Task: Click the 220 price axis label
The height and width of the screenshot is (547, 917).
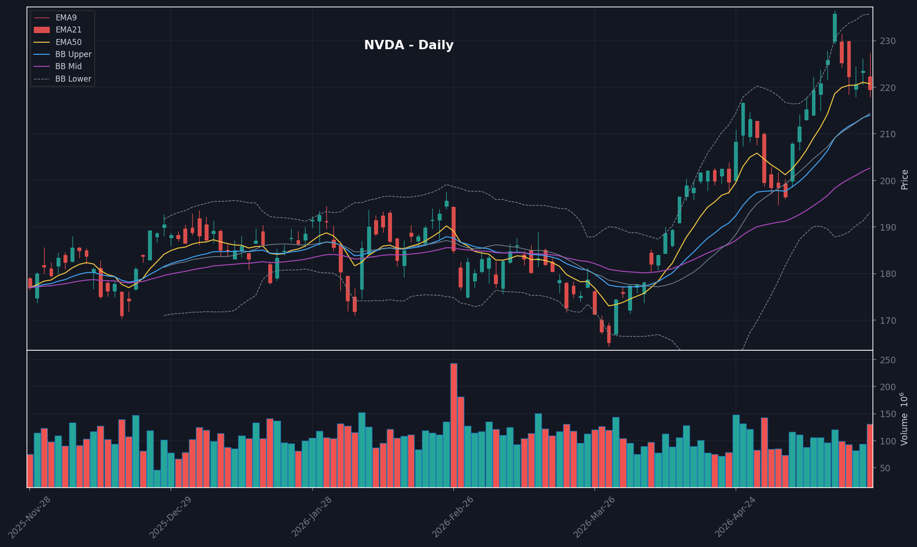Action: click(888, 88)
